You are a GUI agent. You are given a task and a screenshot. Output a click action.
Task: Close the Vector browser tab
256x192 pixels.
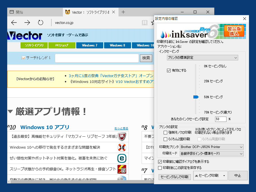(114, 12)
